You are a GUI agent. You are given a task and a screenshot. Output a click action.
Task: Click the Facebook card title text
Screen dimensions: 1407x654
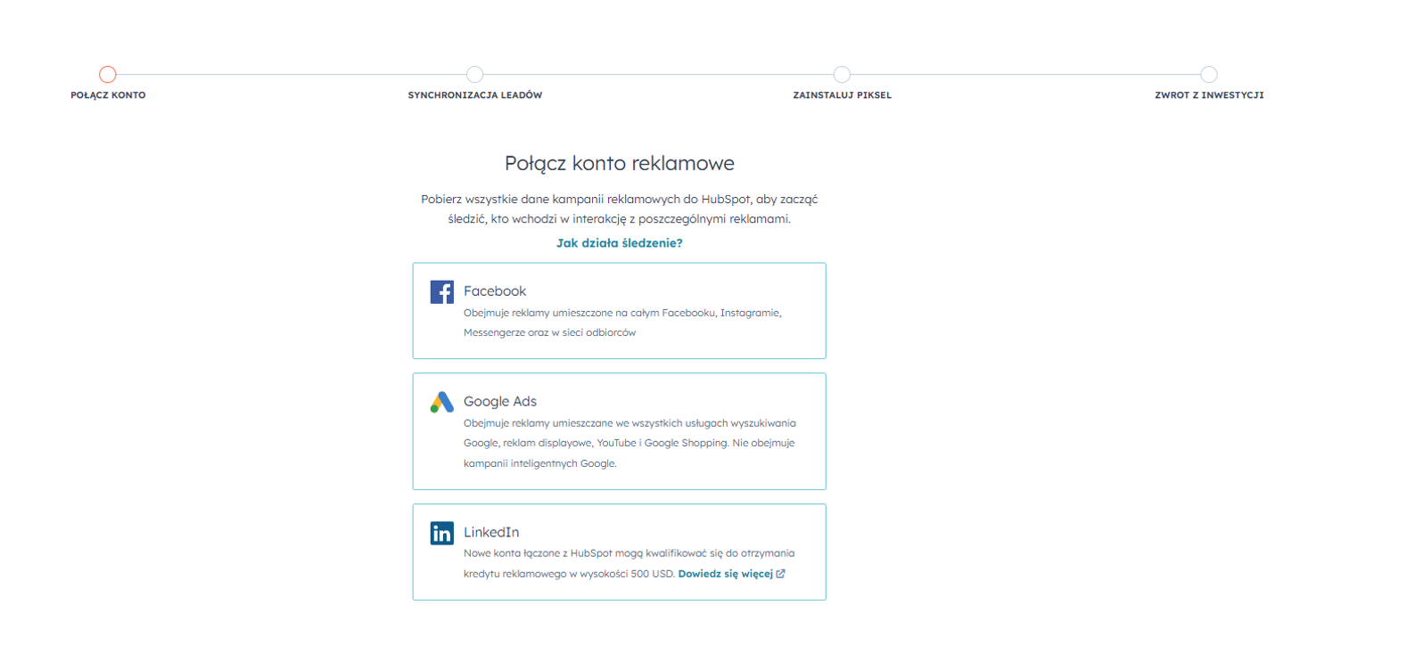495,291
